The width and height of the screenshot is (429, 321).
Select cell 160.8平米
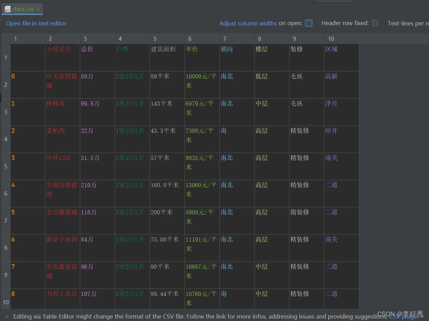point(167,193)
